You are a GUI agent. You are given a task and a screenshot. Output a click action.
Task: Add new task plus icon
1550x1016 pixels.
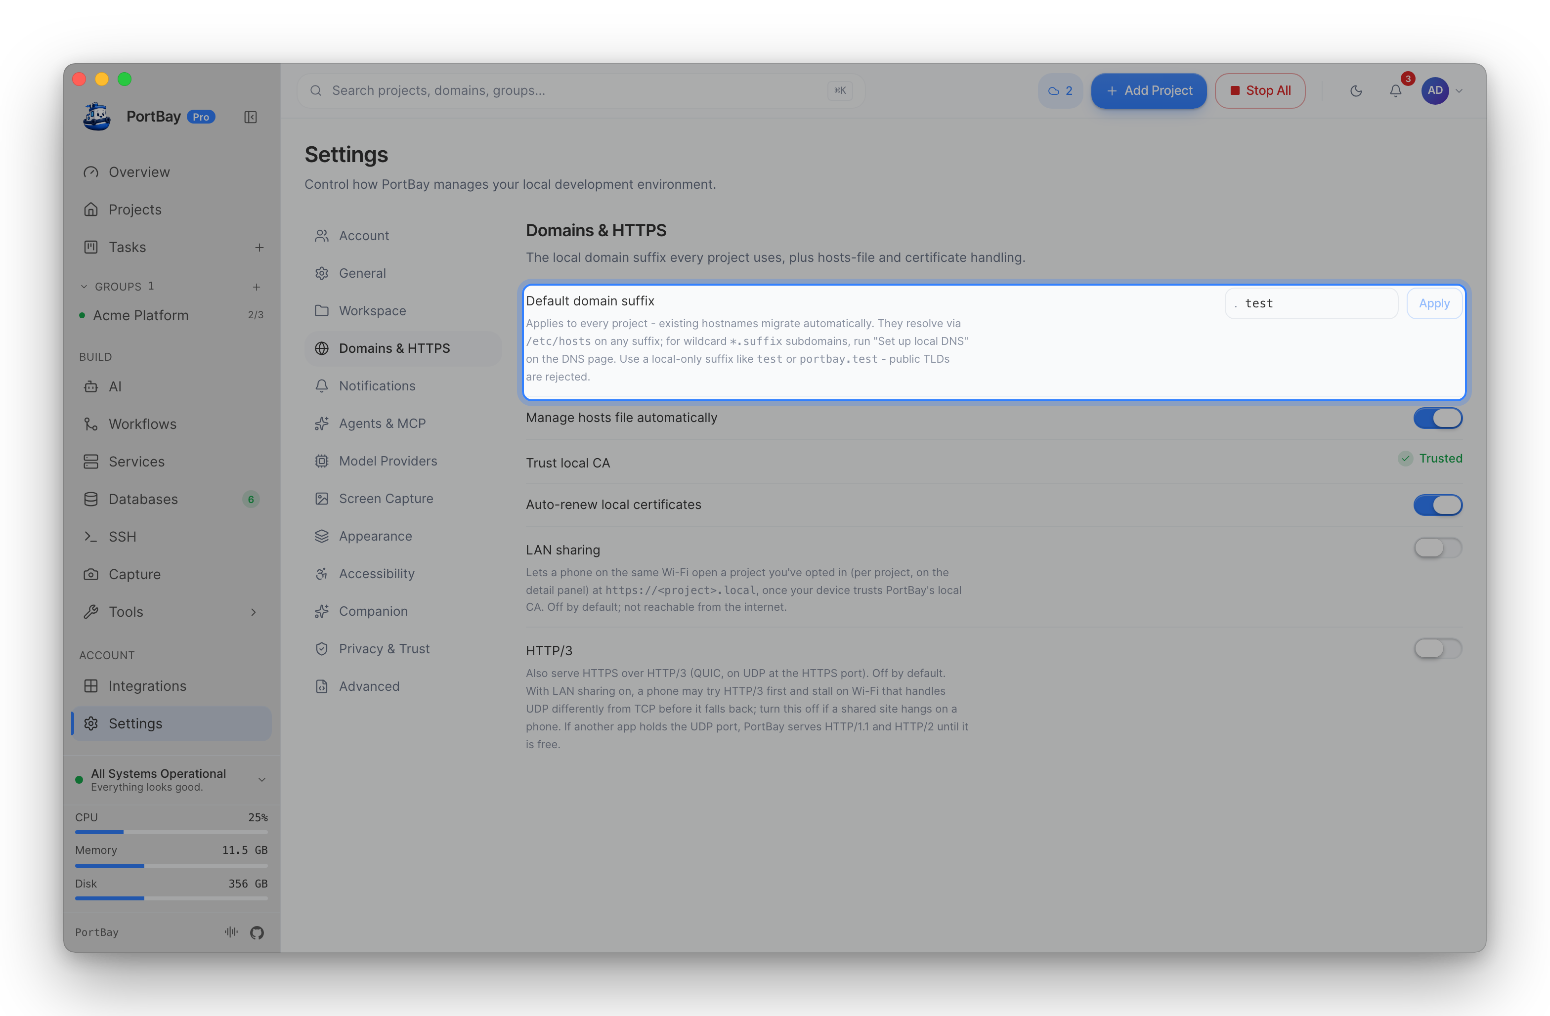(x=259, y=248)
